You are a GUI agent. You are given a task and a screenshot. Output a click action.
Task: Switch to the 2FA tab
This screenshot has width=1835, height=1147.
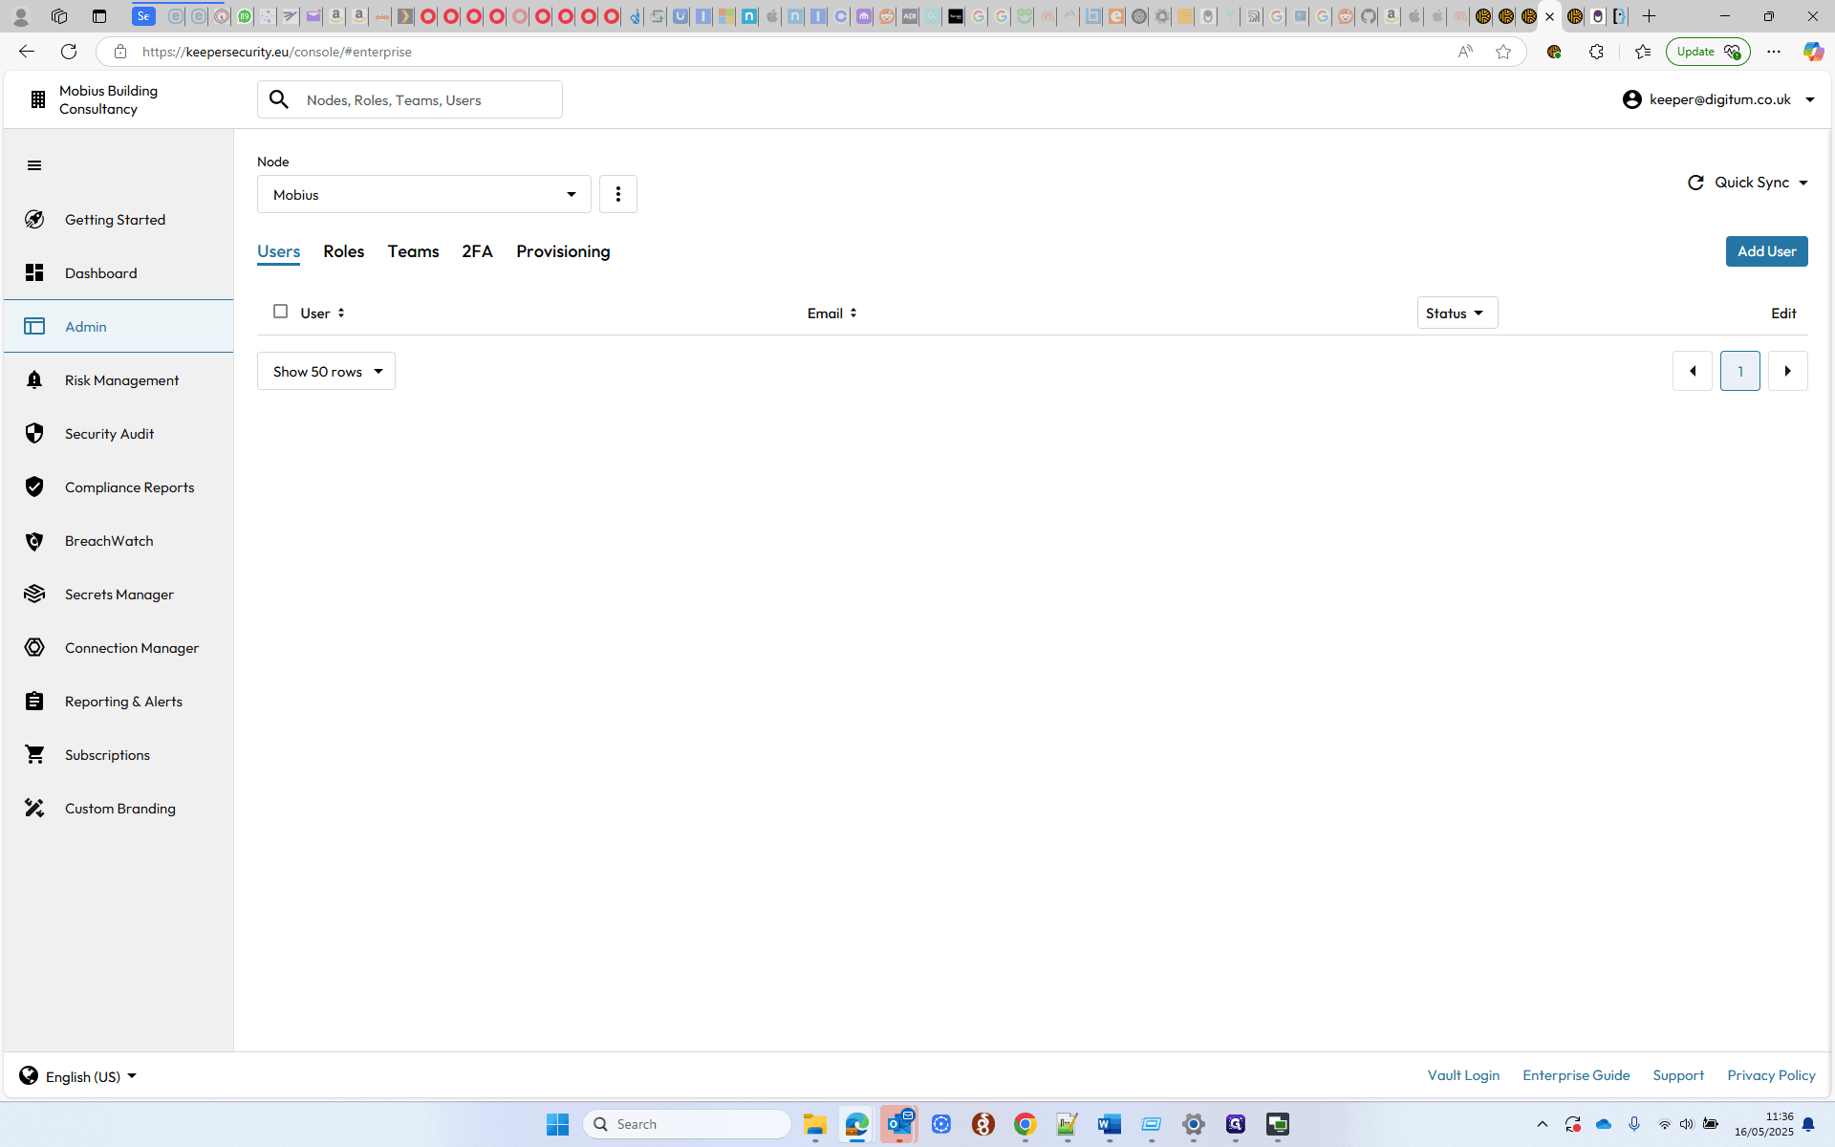click(477, 251)
